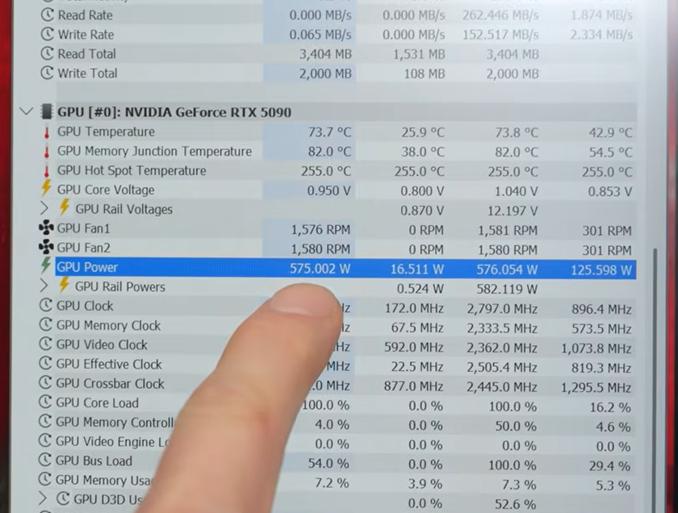The width and height of the screenshot is (678, 513).
Task: Click the clock icon for GPU Effective Clock
Action: coord(45,363)
